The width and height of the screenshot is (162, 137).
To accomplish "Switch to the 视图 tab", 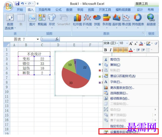I will click(91, 10).
